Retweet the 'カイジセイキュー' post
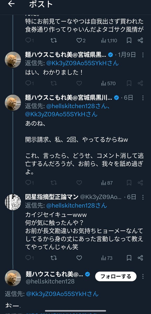Viewport: 151px width, 314px height. (54, 258)
